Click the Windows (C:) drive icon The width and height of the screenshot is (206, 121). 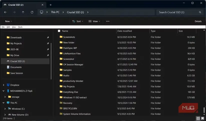9,109
